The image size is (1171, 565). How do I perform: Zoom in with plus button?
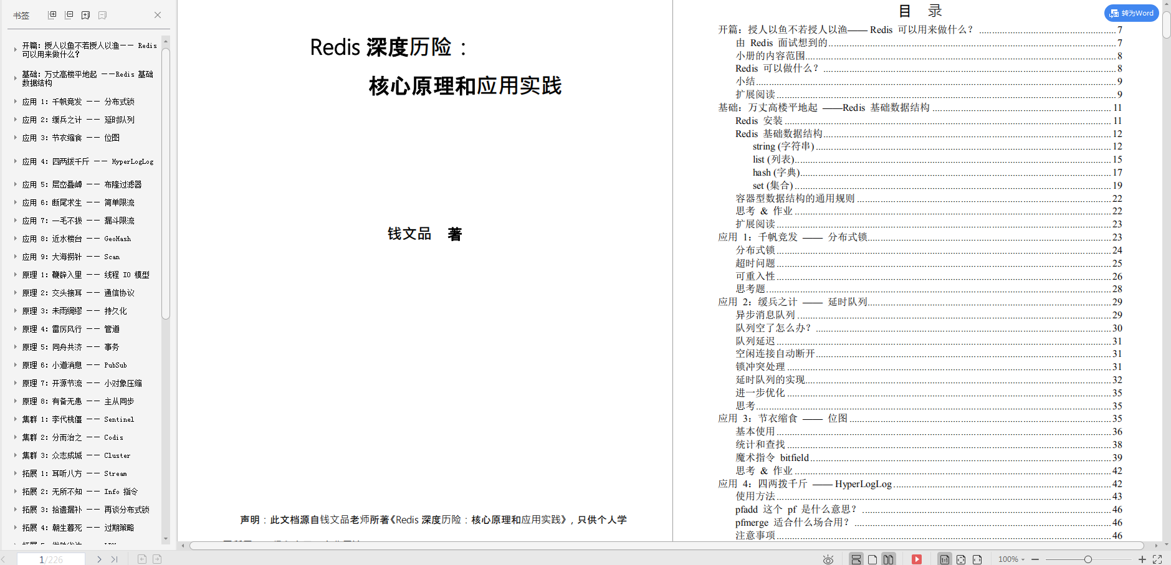pyautogui.click(x=1142, y=559)
